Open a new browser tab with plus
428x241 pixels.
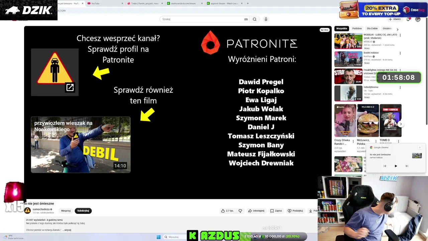point(248,3)
